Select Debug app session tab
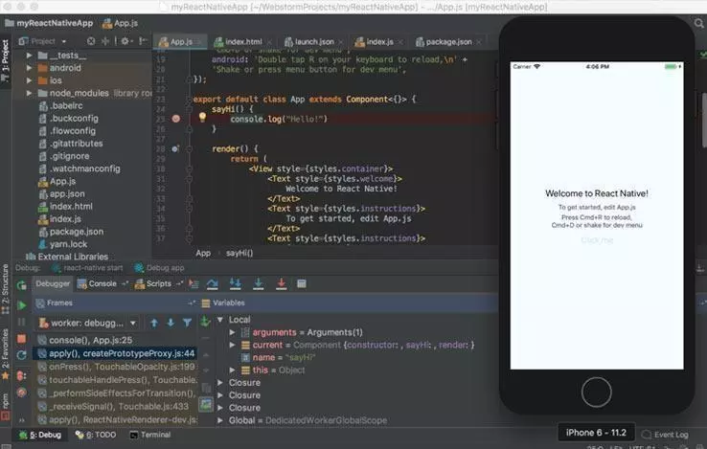Image resolution: width=707 pixels, height=449 pixels. click(159, 268)
